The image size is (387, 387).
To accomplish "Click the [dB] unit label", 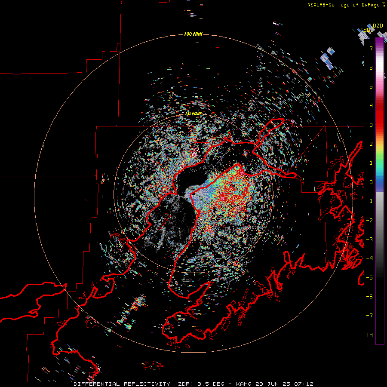I will pos(367,30).
